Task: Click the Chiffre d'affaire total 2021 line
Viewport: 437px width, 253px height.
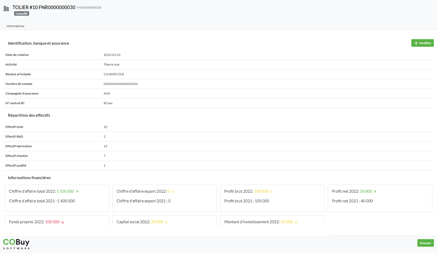Action: click(x=42, y=201)
